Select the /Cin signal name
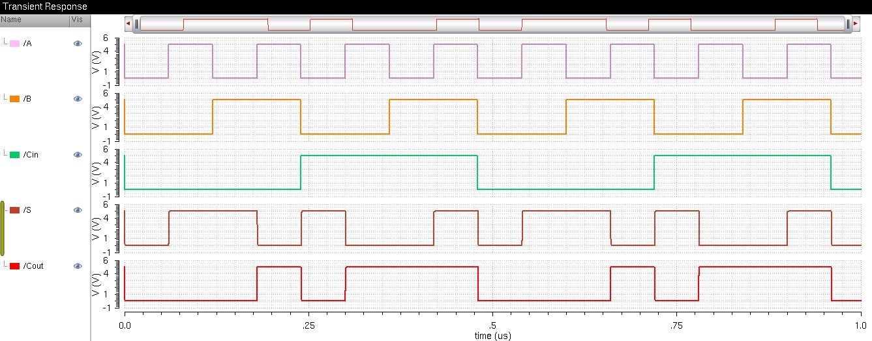The image size is (872, 341). coord(31,155)
